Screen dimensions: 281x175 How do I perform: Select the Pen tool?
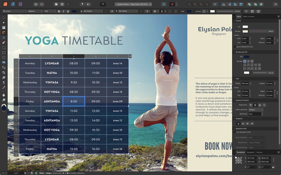[x=4, y=42]
